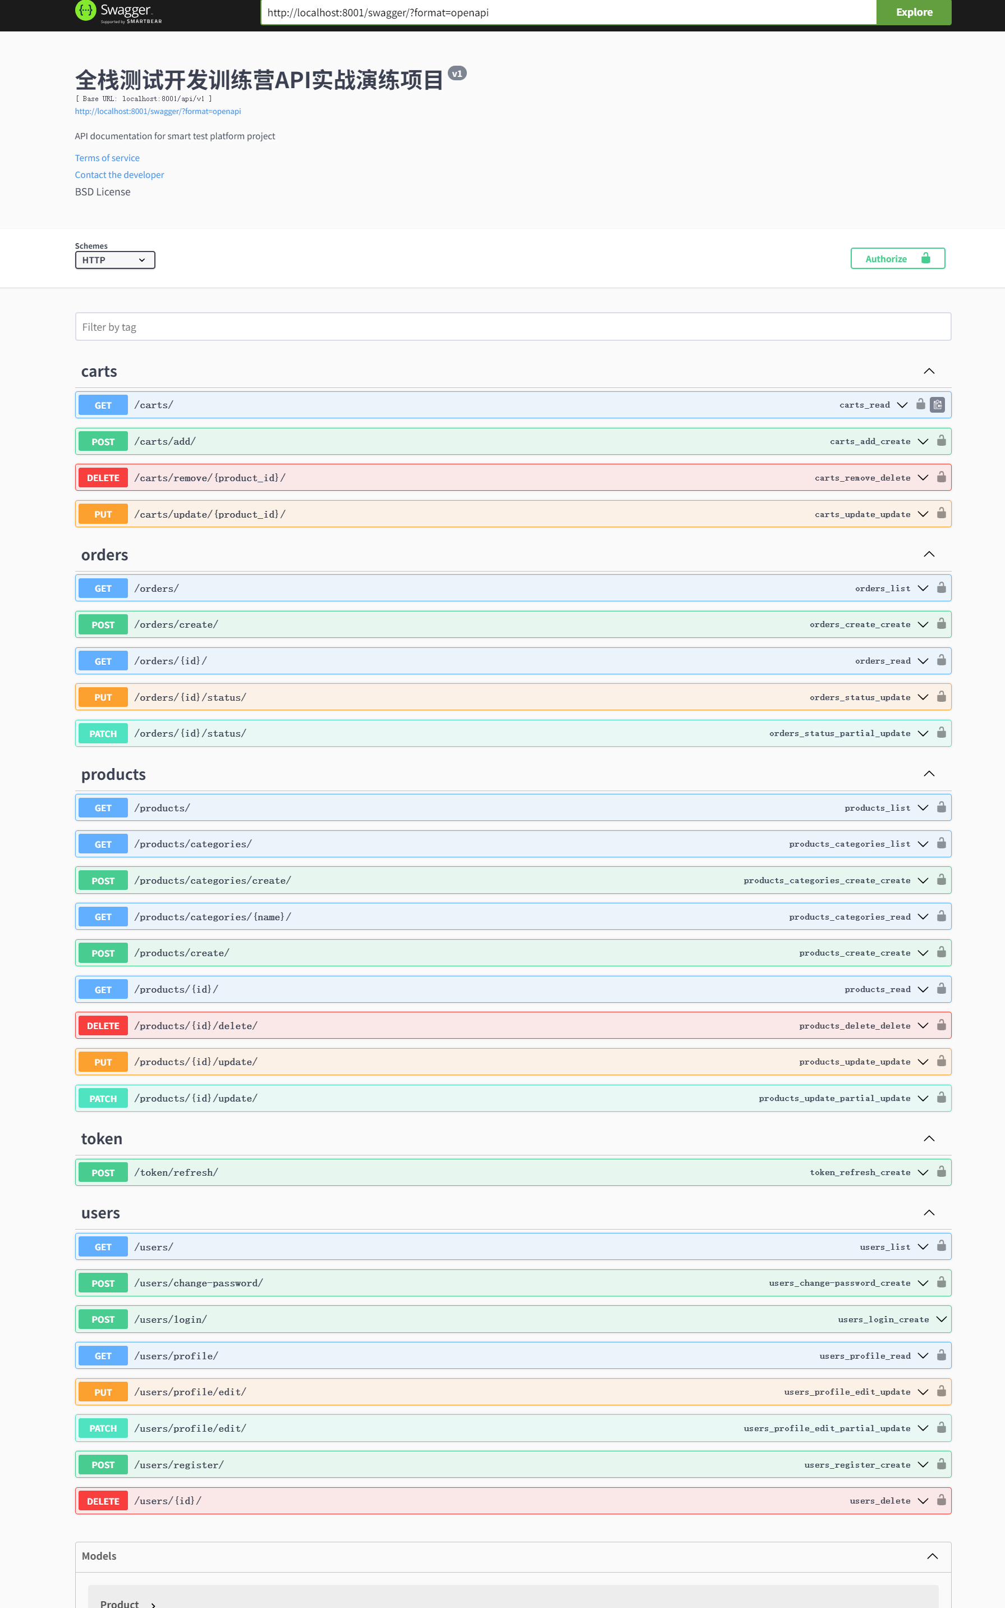Click the GET /users/profile/ method badge

tap(103, 1356)
